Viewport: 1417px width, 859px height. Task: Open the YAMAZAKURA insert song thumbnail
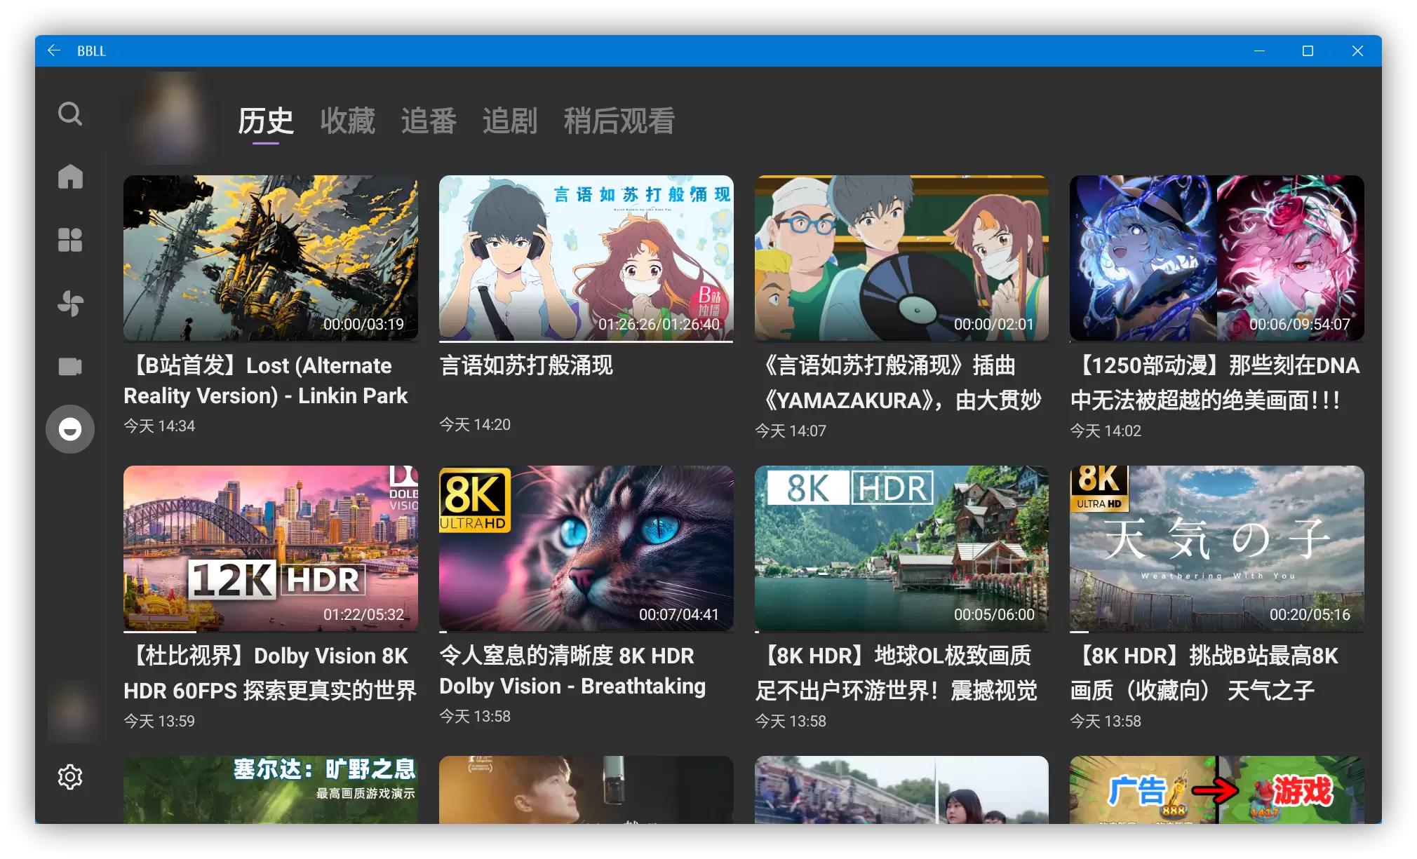[901, 258]
